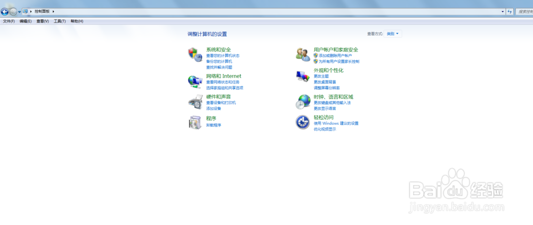Open the 查看(V) menu
Screen dimensions: 533x225
(43, 21)
